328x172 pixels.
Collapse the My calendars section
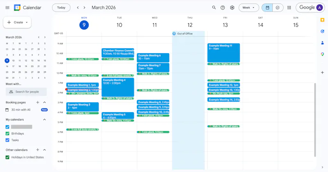pos(45,120)
